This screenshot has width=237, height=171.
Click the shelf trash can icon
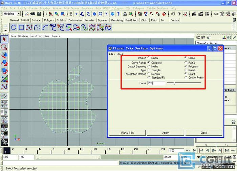tap(234, 20)
